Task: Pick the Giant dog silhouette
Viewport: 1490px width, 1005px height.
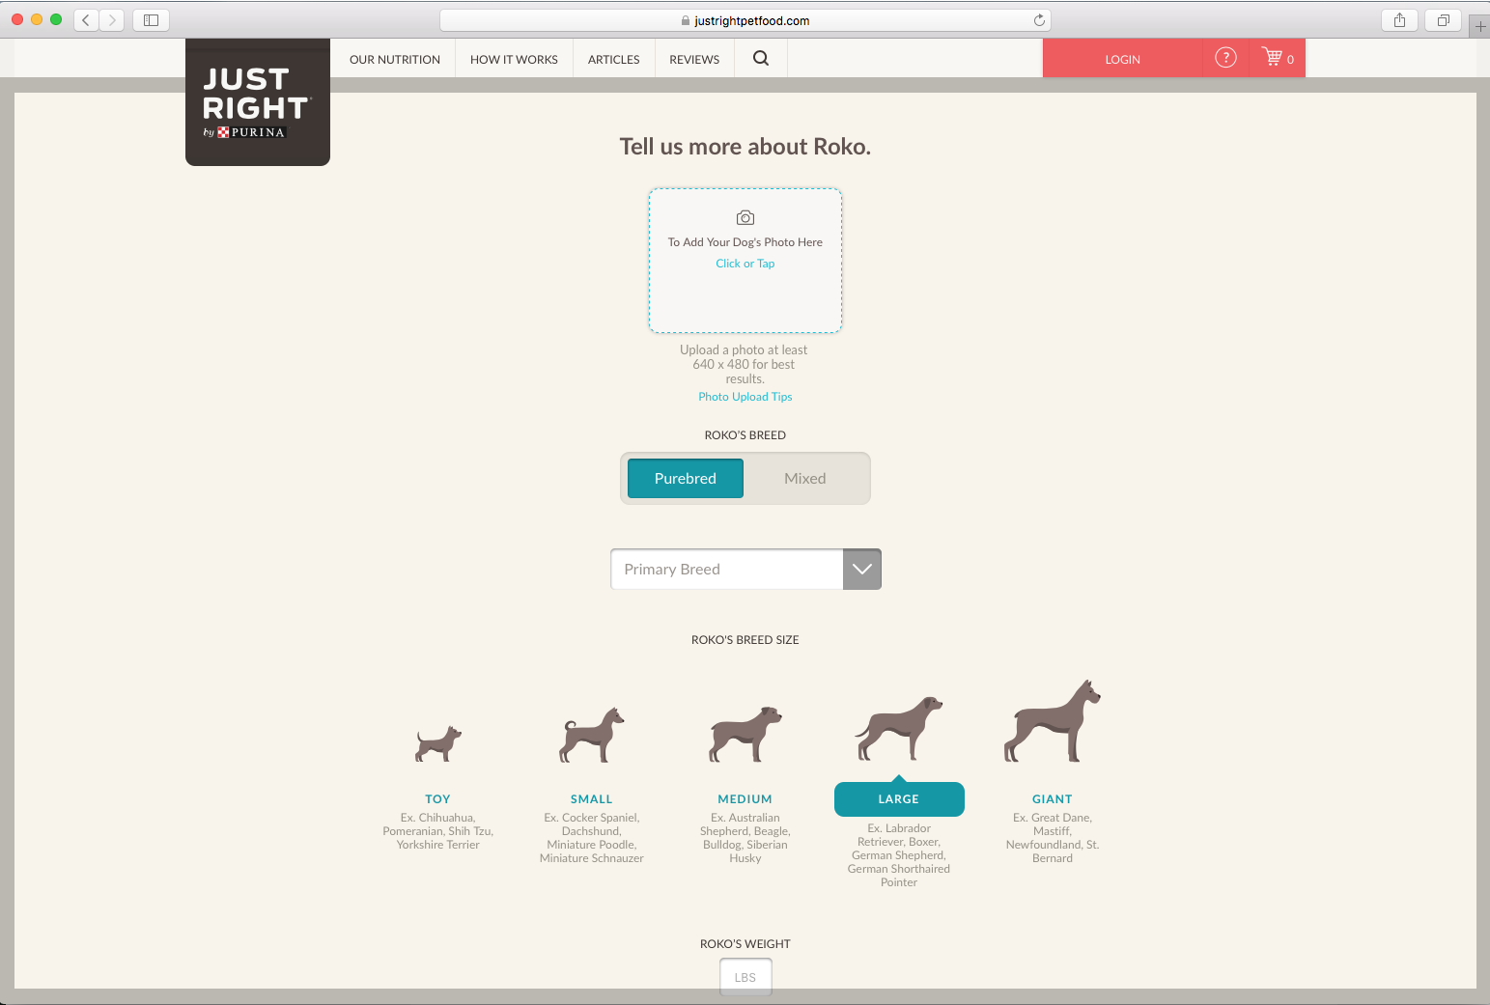Action: pos(1052,722)
